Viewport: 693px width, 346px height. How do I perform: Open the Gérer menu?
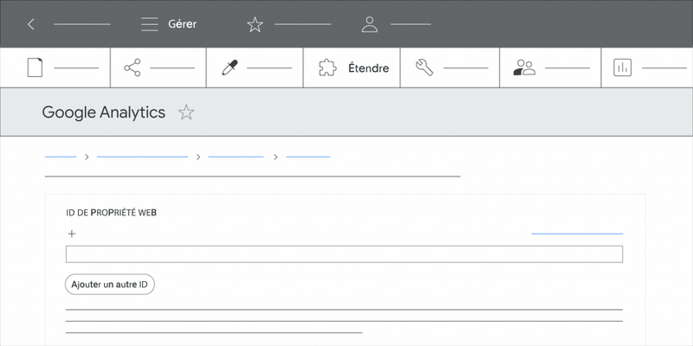182,24
